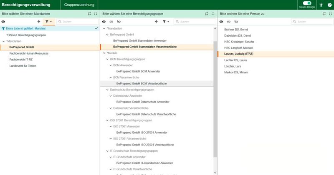Collapse BCM Berechtigungsgruppen node
Image resolution: width=334 pixels, height=175 pixels.
click(107, 59)
